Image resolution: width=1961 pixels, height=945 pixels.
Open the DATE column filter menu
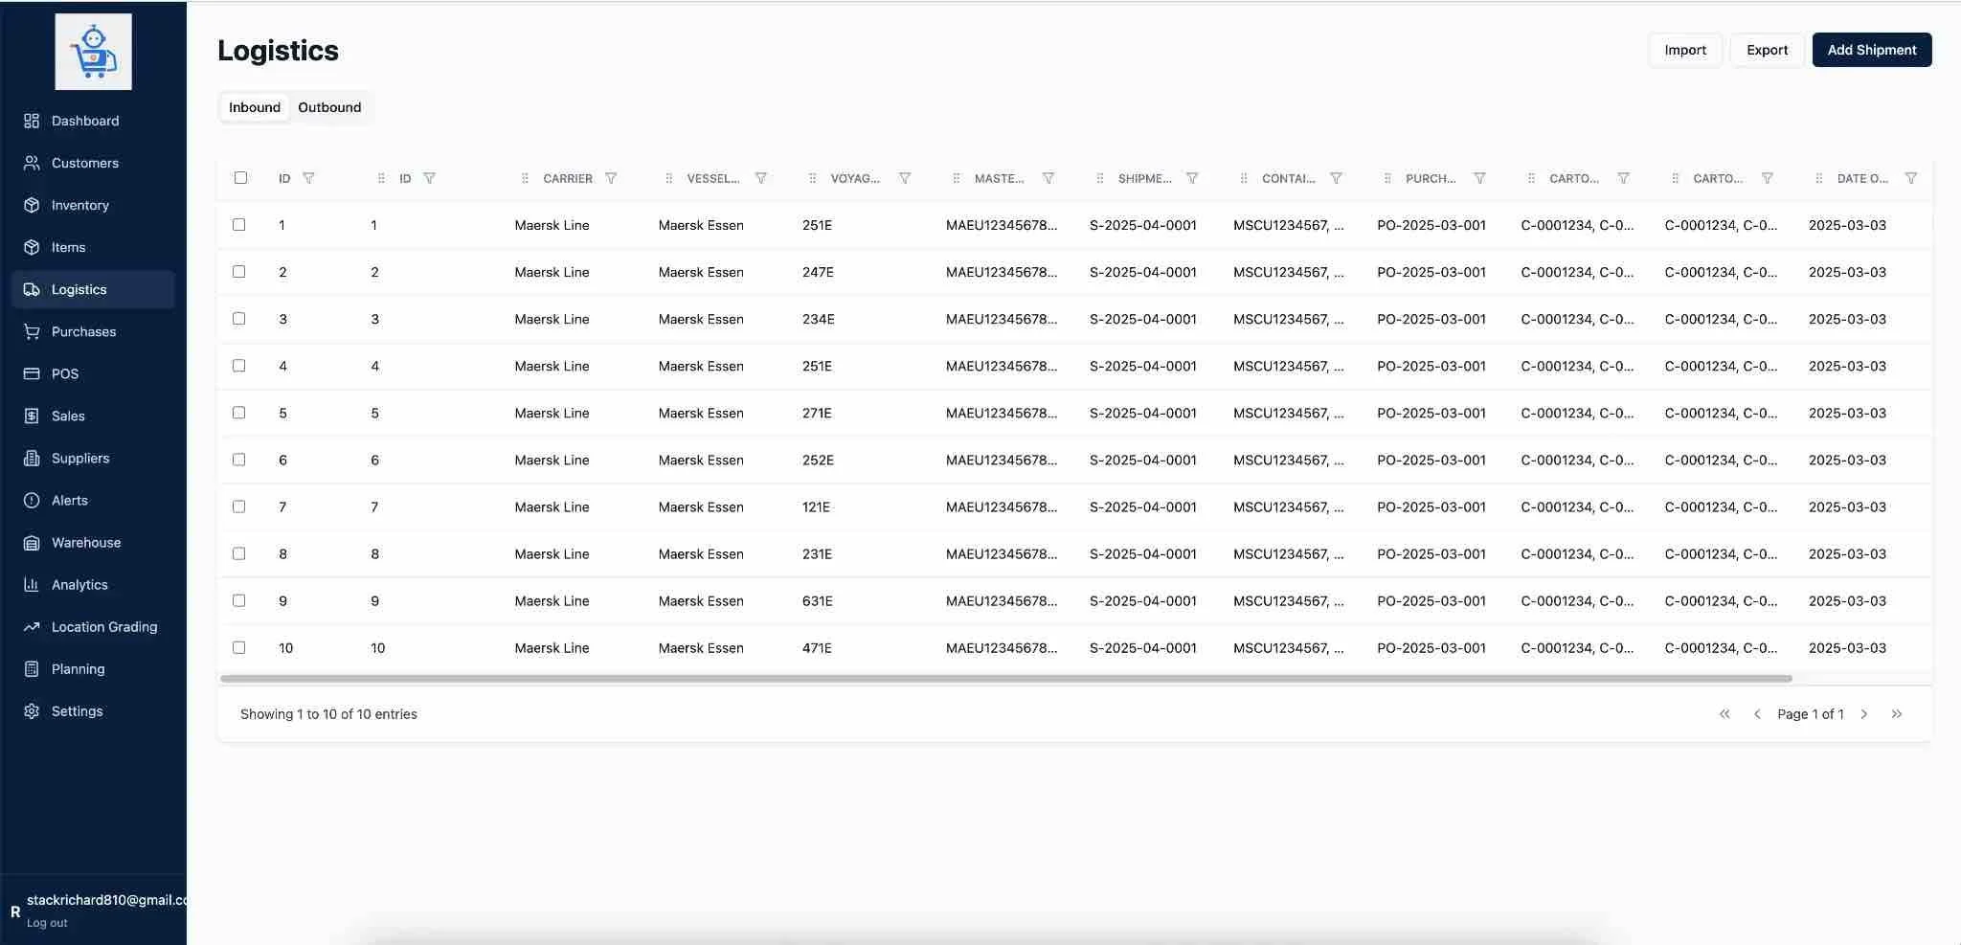[1911, 178]
